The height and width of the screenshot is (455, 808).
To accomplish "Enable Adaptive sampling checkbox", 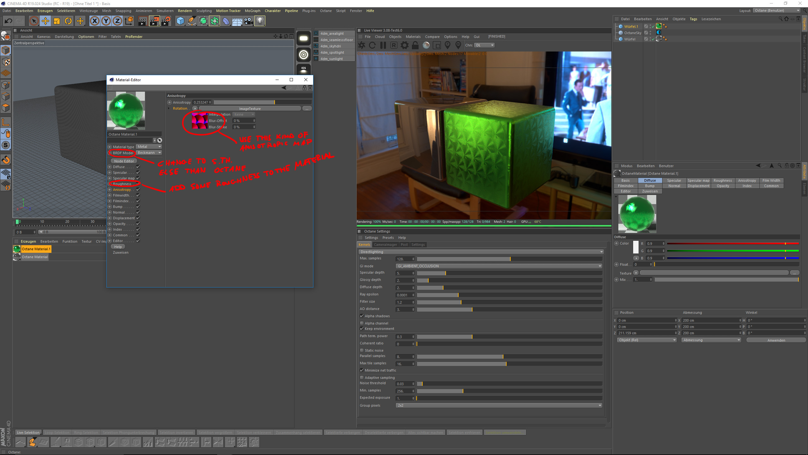I will tap(362, 377).
